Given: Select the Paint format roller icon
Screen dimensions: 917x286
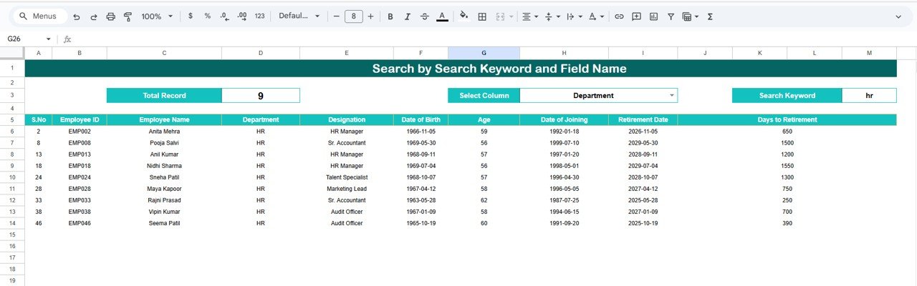Looking at the screenshot, I should (128, 16).
